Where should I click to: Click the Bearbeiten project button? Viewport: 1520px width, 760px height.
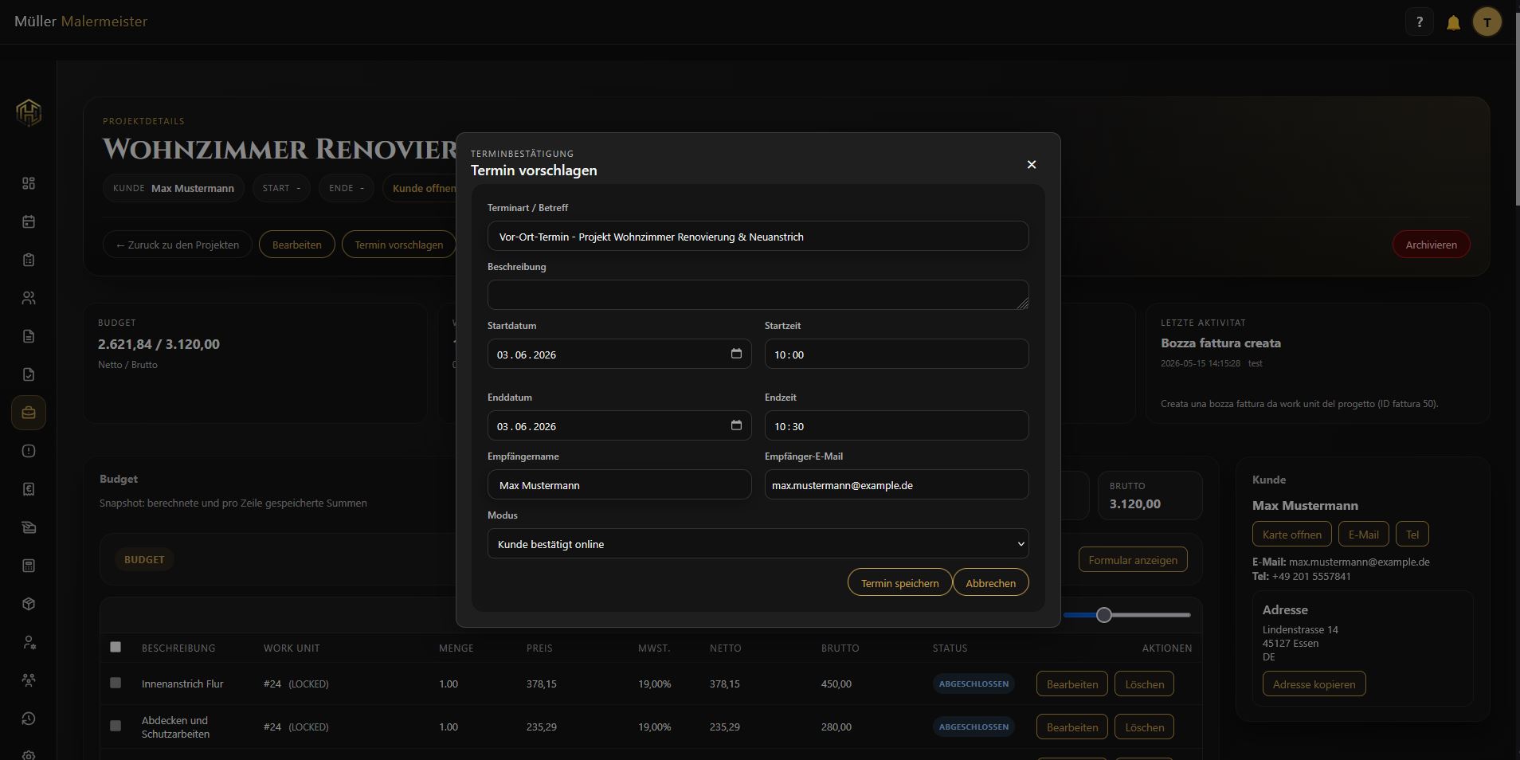pos(296,245)
